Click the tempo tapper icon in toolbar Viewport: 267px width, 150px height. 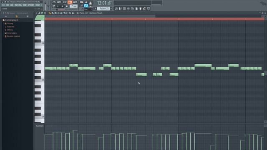[x=144, y=8]
